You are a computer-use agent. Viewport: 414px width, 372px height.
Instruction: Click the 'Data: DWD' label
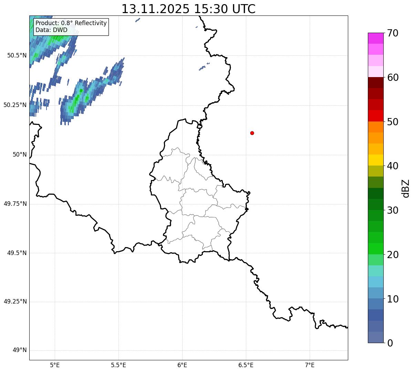click(x=51, y=30)
